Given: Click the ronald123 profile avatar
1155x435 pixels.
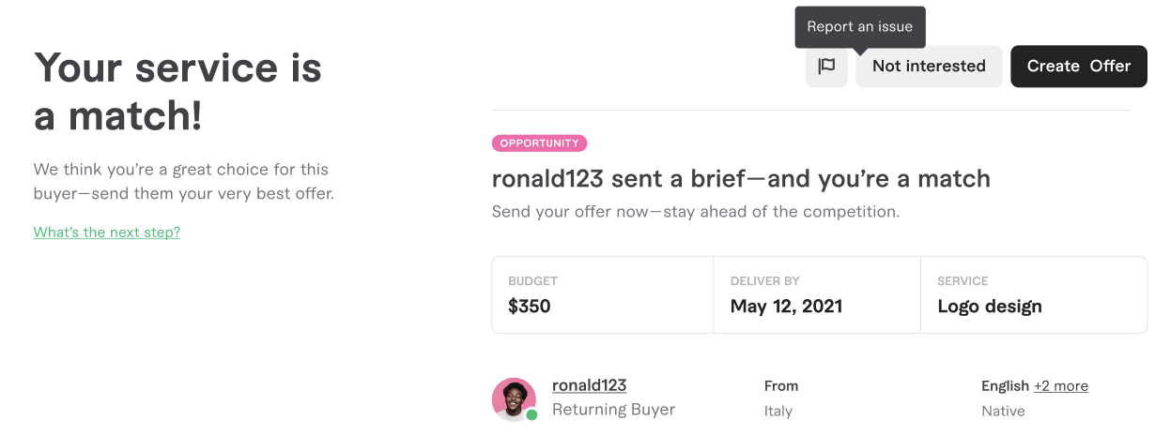Looking at the screenshot, I should 514,399.
